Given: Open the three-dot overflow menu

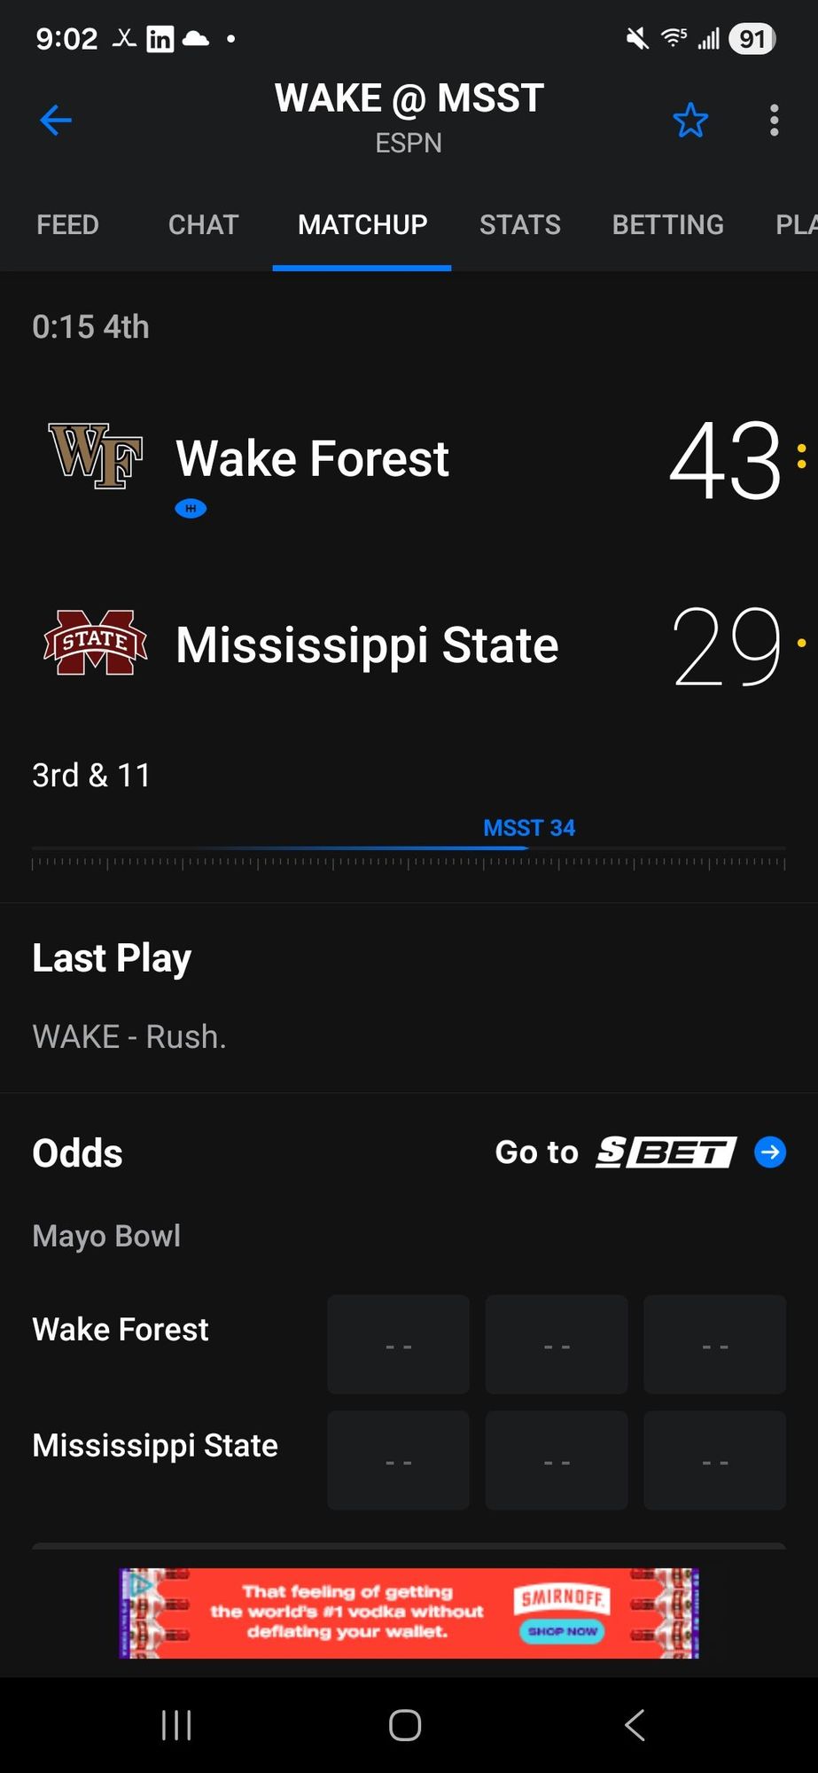Looking at the screenshot, I should 774,120.
